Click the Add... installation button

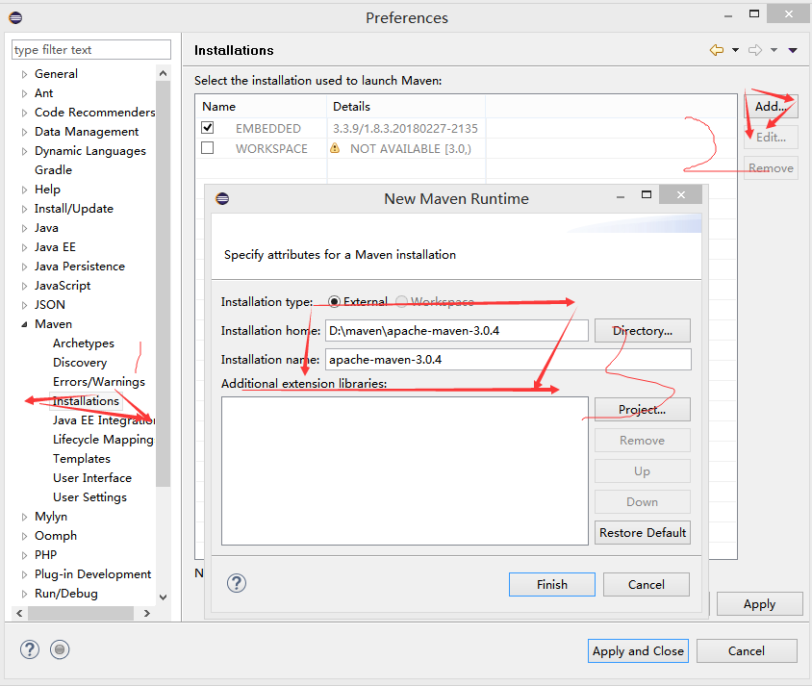771,106
